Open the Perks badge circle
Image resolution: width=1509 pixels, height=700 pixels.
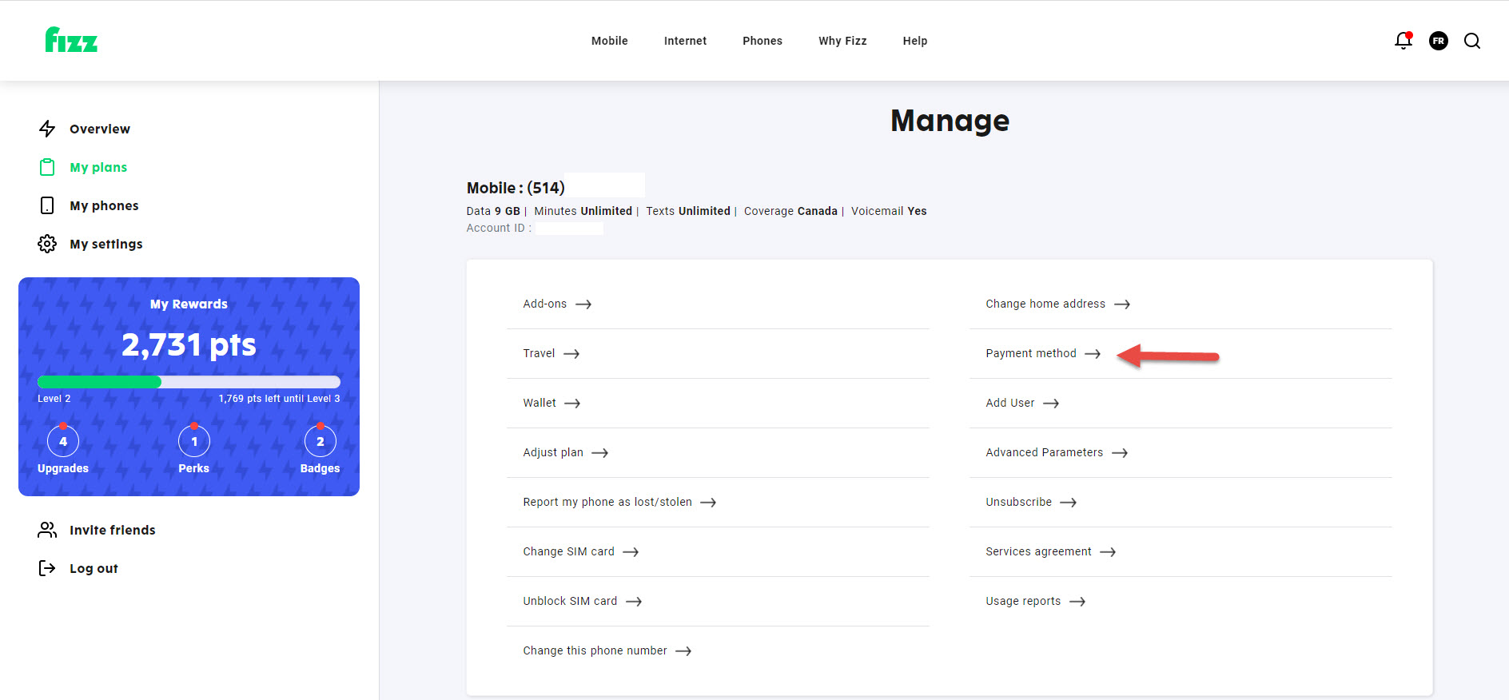pyautogui.click(x=194, y=441)
